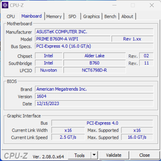
Task: Click the Alder Lake chipset field
Action: 95,56
